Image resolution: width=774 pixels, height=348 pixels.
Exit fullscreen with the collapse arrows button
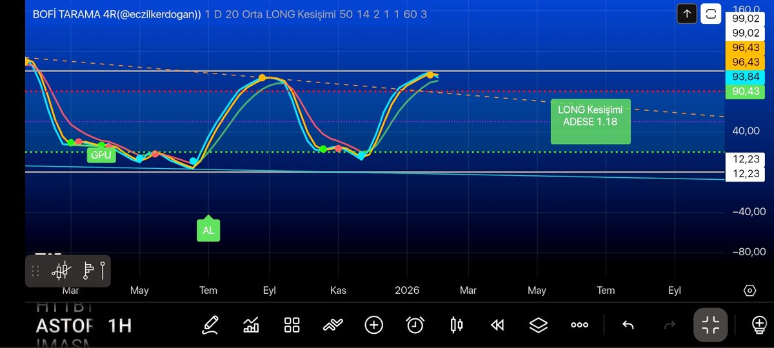(711, 325)
